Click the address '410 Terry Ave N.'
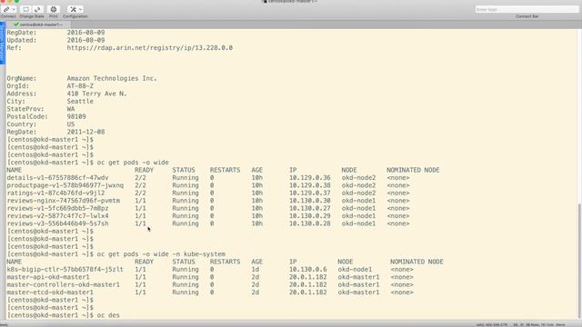Screen dimensions: 582x327 click(97, 94)
